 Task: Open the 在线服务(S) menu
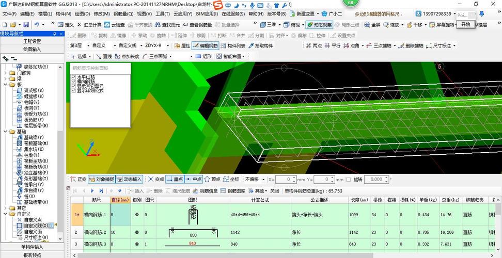233,14
